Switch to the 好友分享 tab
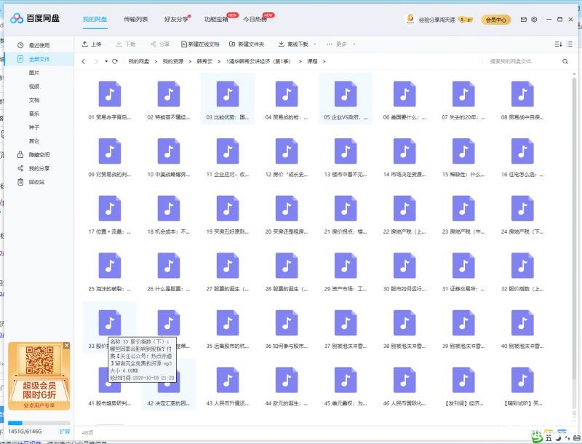The width and height of the screenshot is (582, 444). coord(176,20)
